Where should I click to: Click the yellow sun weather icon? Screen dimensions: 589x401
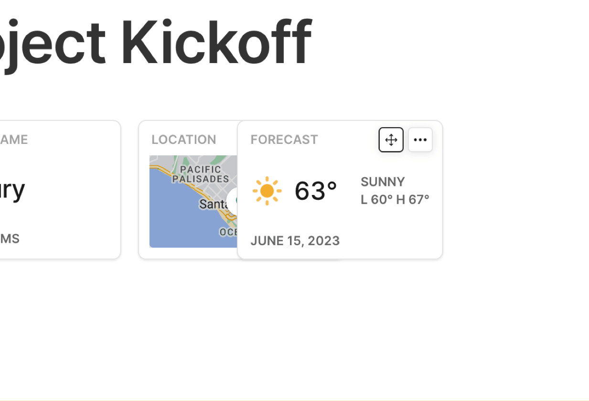[267, 191]
